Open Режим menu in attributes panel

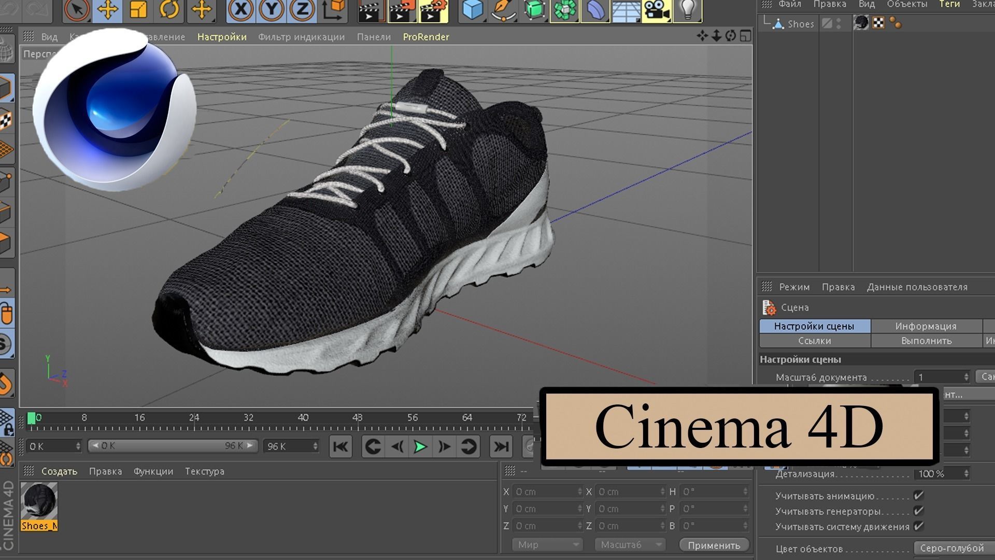tap(794, 287)
